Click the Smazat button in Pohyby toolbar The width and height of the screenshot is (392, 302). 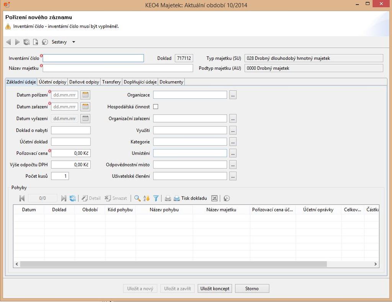[x=116, y=199]
